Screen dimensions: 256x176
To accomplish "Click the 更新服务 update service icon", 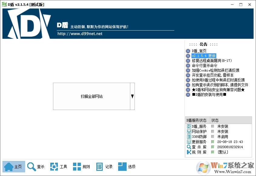I will pyautogui.click(x=188, y=141).
